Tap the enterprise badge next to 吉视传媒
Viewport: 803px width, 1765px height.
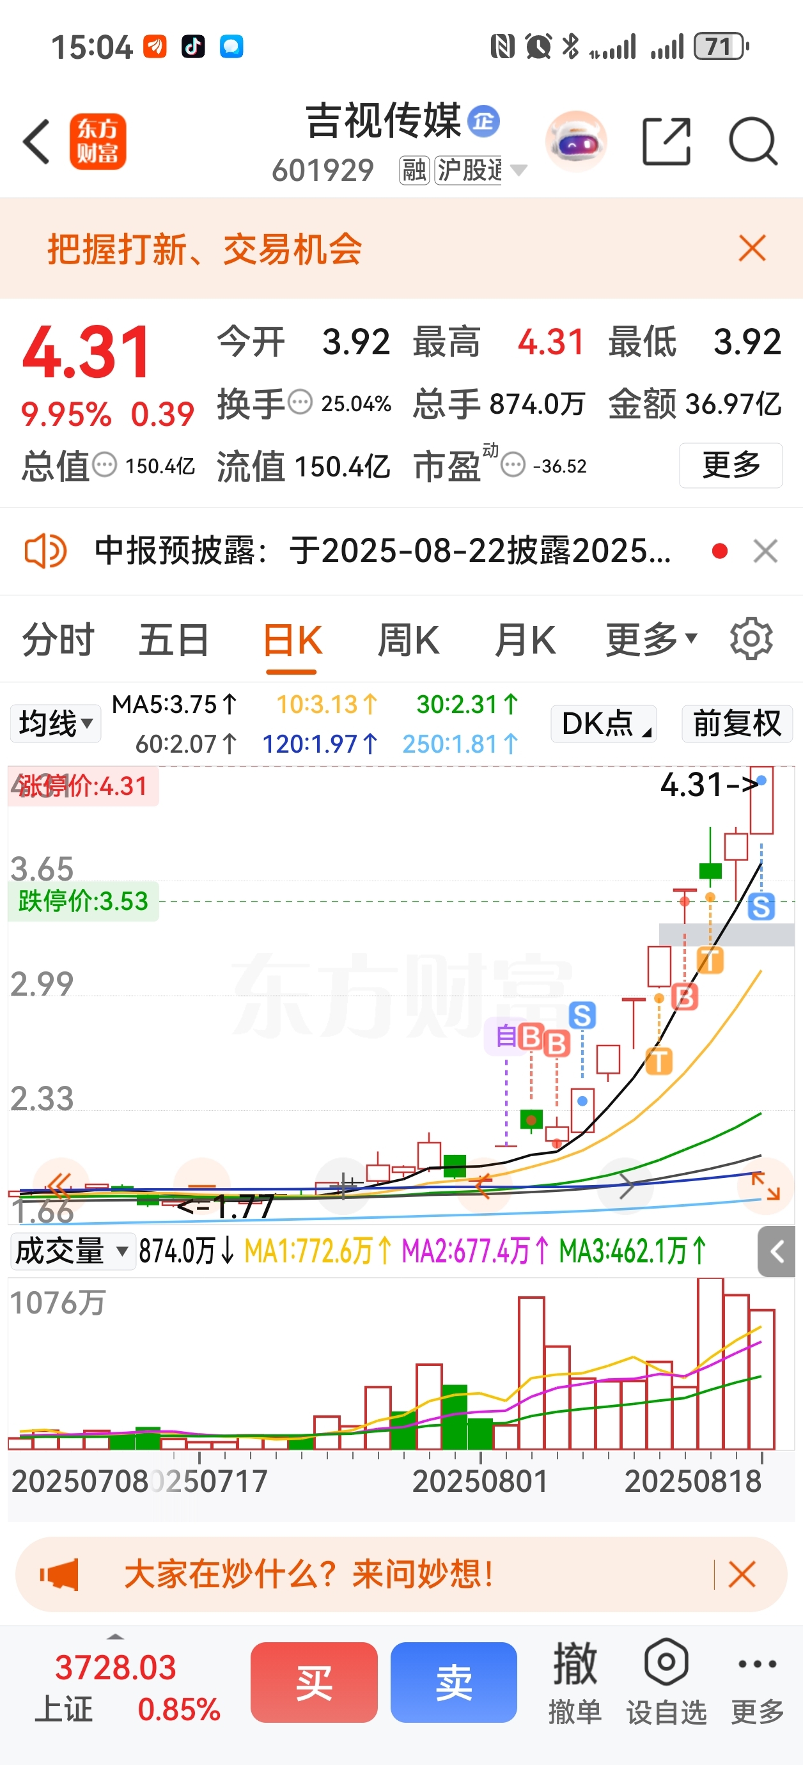484,122
